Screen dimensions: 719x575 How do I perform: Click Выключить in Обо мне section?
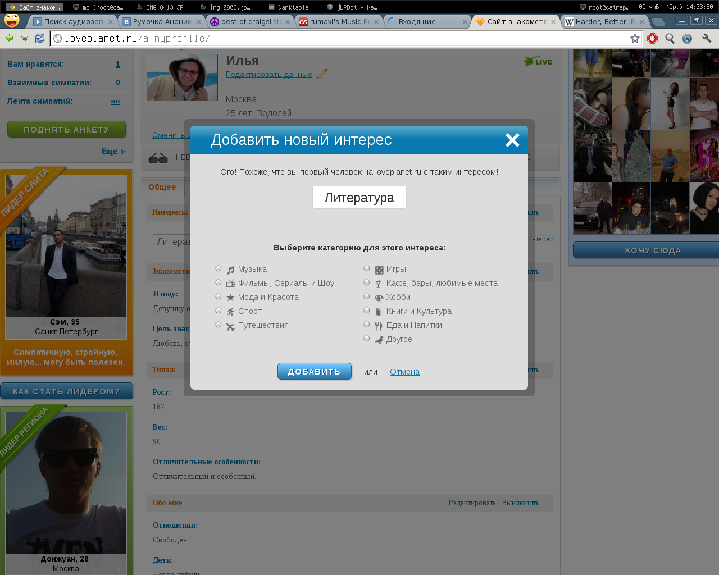[520, 503]
